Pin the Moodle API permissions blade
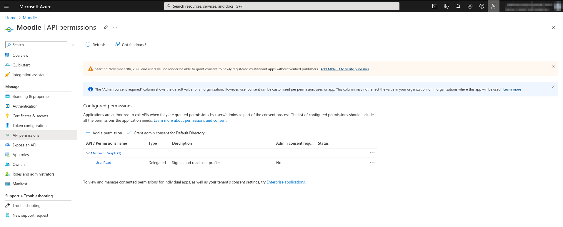The image size is (563, 227). pos(106,27)
